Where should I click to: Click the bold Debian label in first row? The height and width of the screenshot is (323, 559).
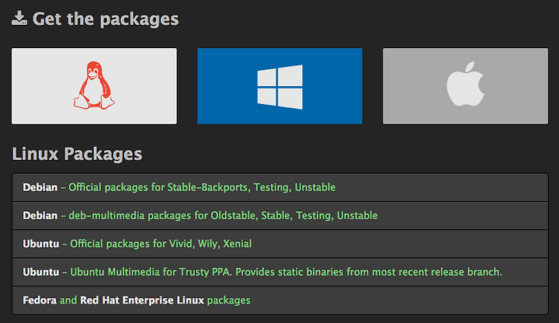pos(40,187)
